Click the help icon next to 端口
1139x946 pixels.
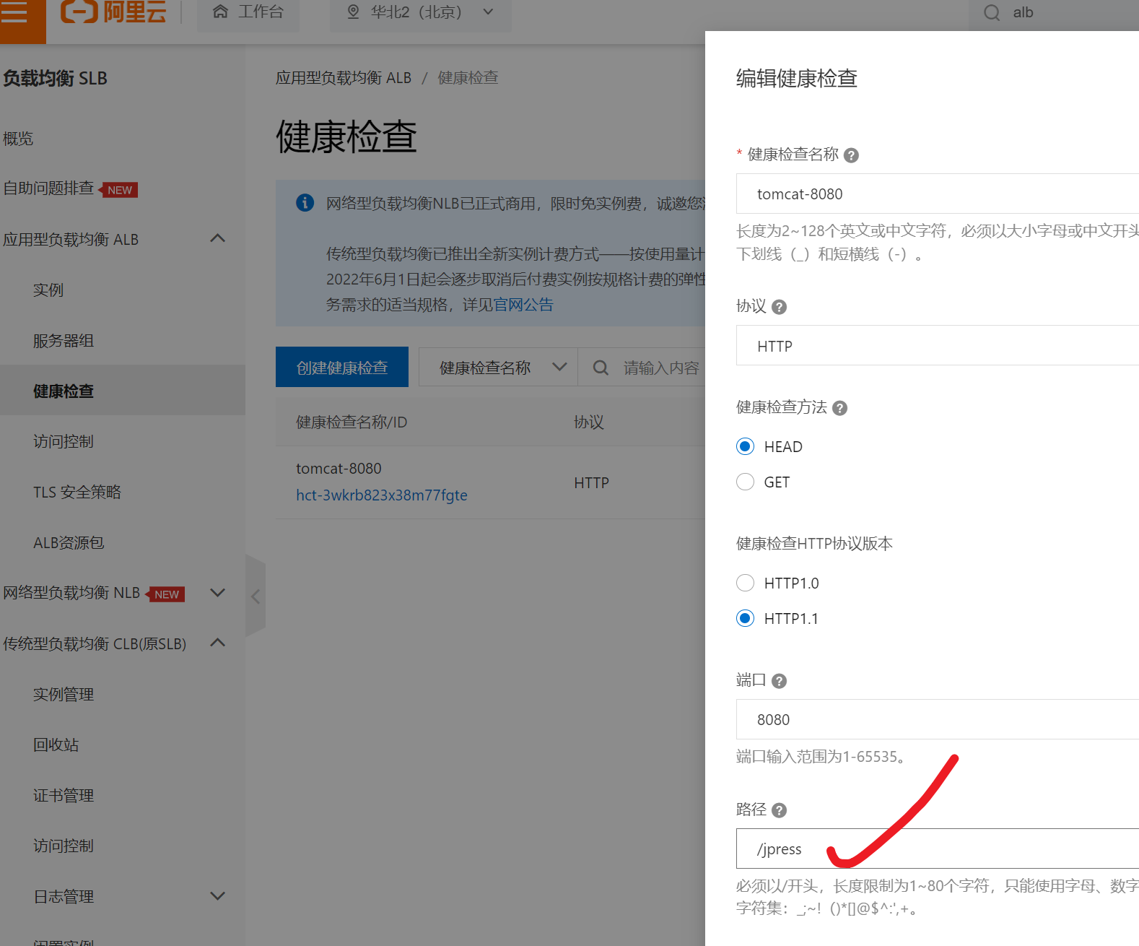[x=779, y=681]
